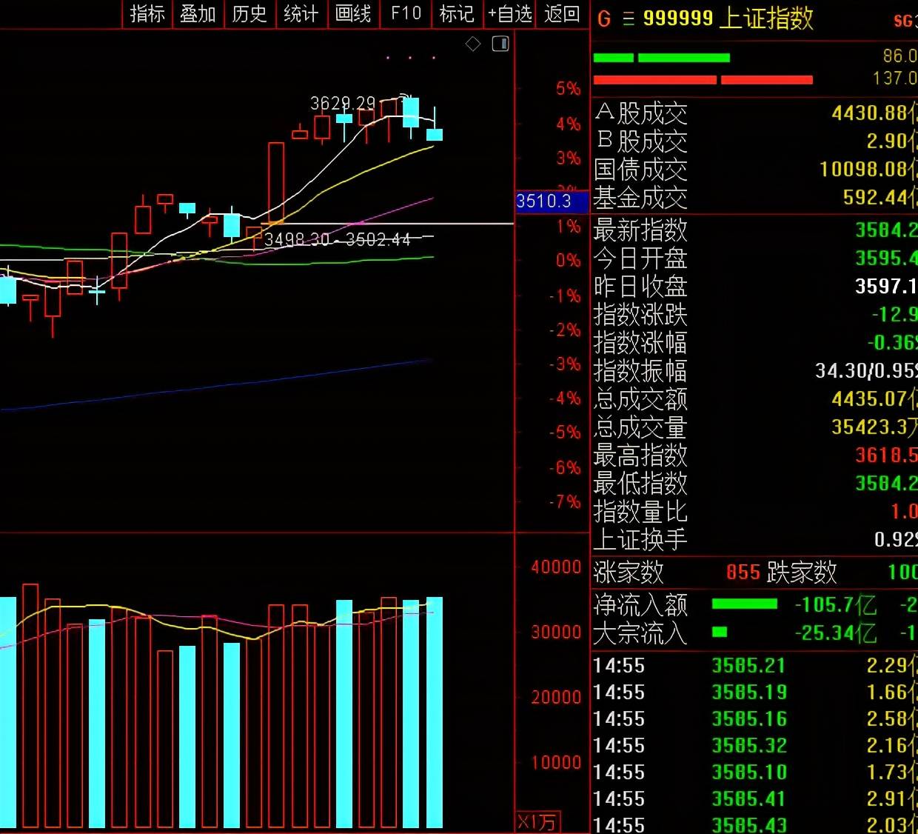Click the last cyan volume bar

pyautogui.click(x=435, y=711)
